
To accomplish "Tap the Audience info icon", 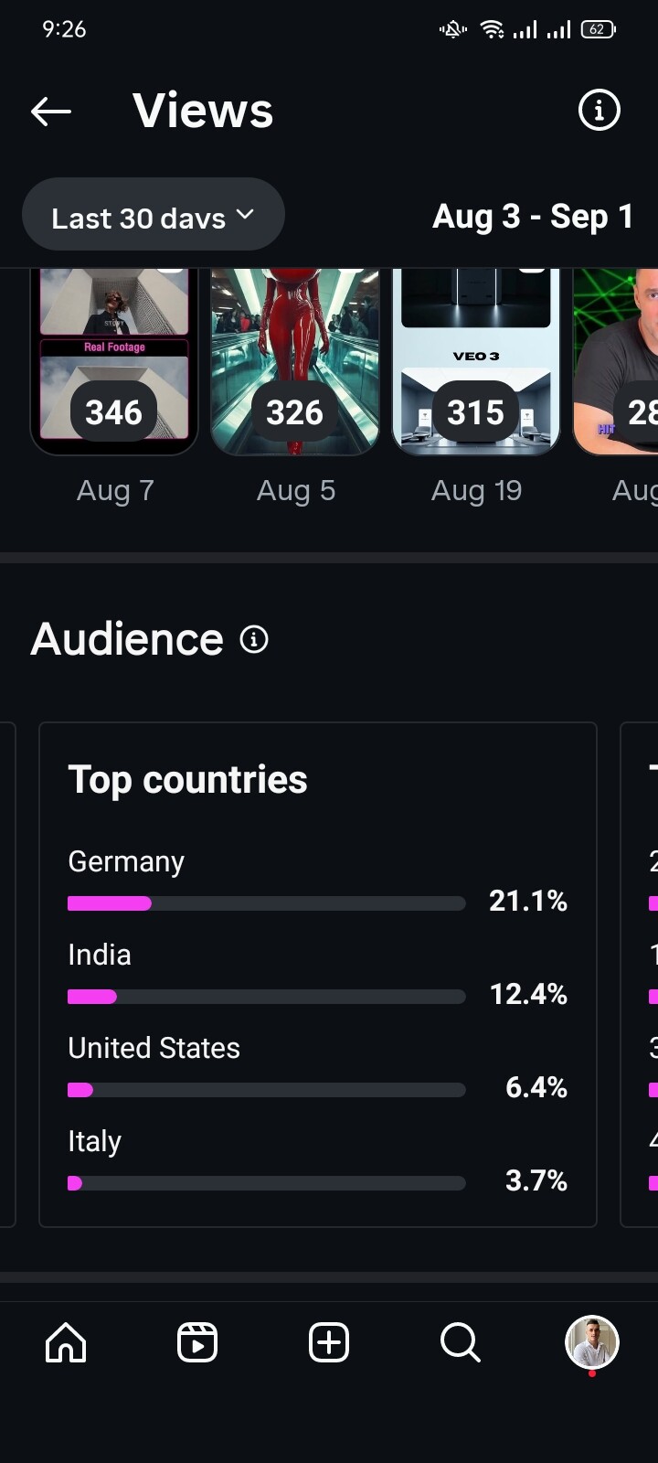I will pyautogui.click(x=254, y=639).
